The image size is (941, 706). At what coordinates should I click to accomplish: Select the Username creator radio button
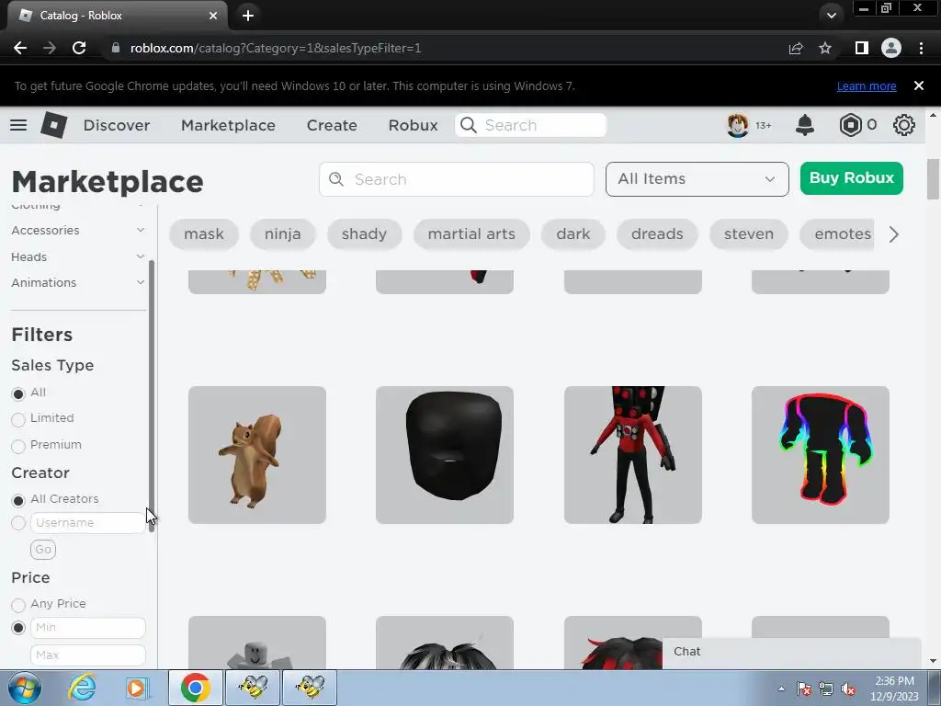[x=18, y=523]
